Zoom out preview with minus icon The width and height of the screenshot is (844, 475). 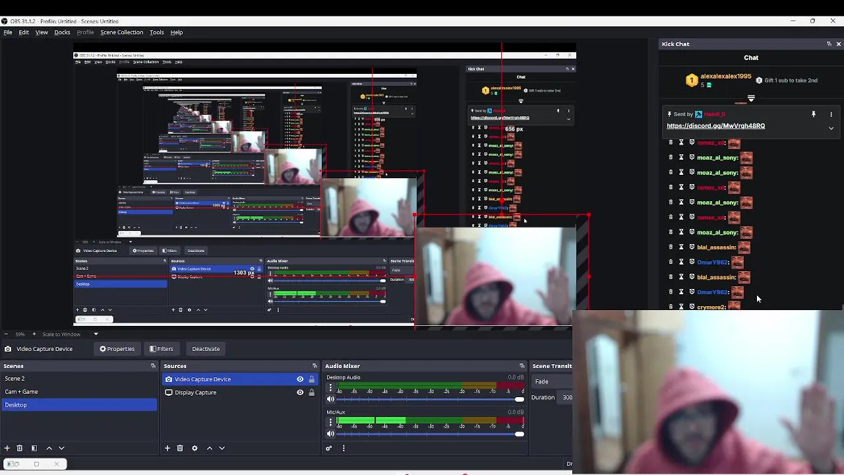point(5,334)
